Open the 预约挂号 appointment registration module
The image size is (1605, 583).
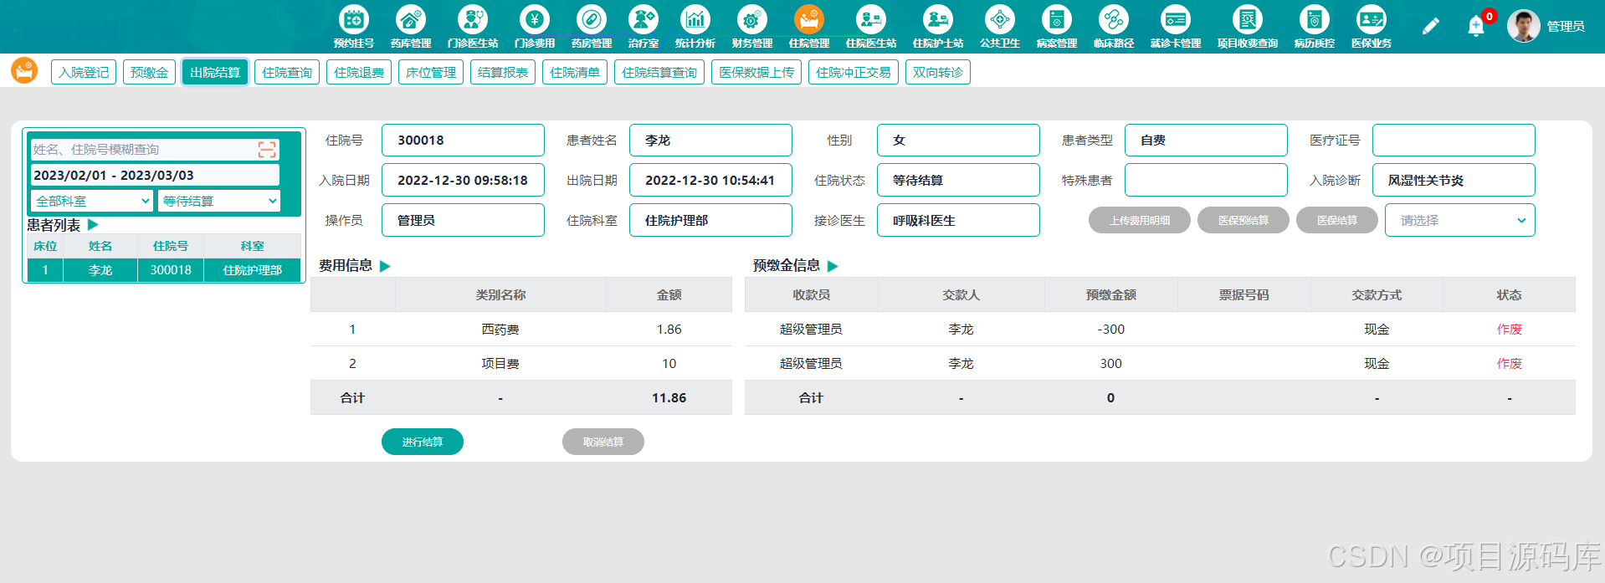pos(353,26)
